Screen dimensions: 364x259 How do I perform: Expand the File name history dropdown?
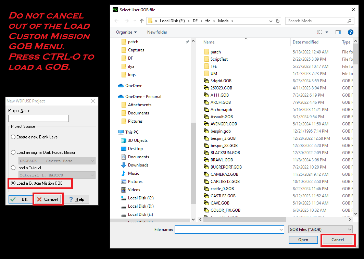(281, 230)
